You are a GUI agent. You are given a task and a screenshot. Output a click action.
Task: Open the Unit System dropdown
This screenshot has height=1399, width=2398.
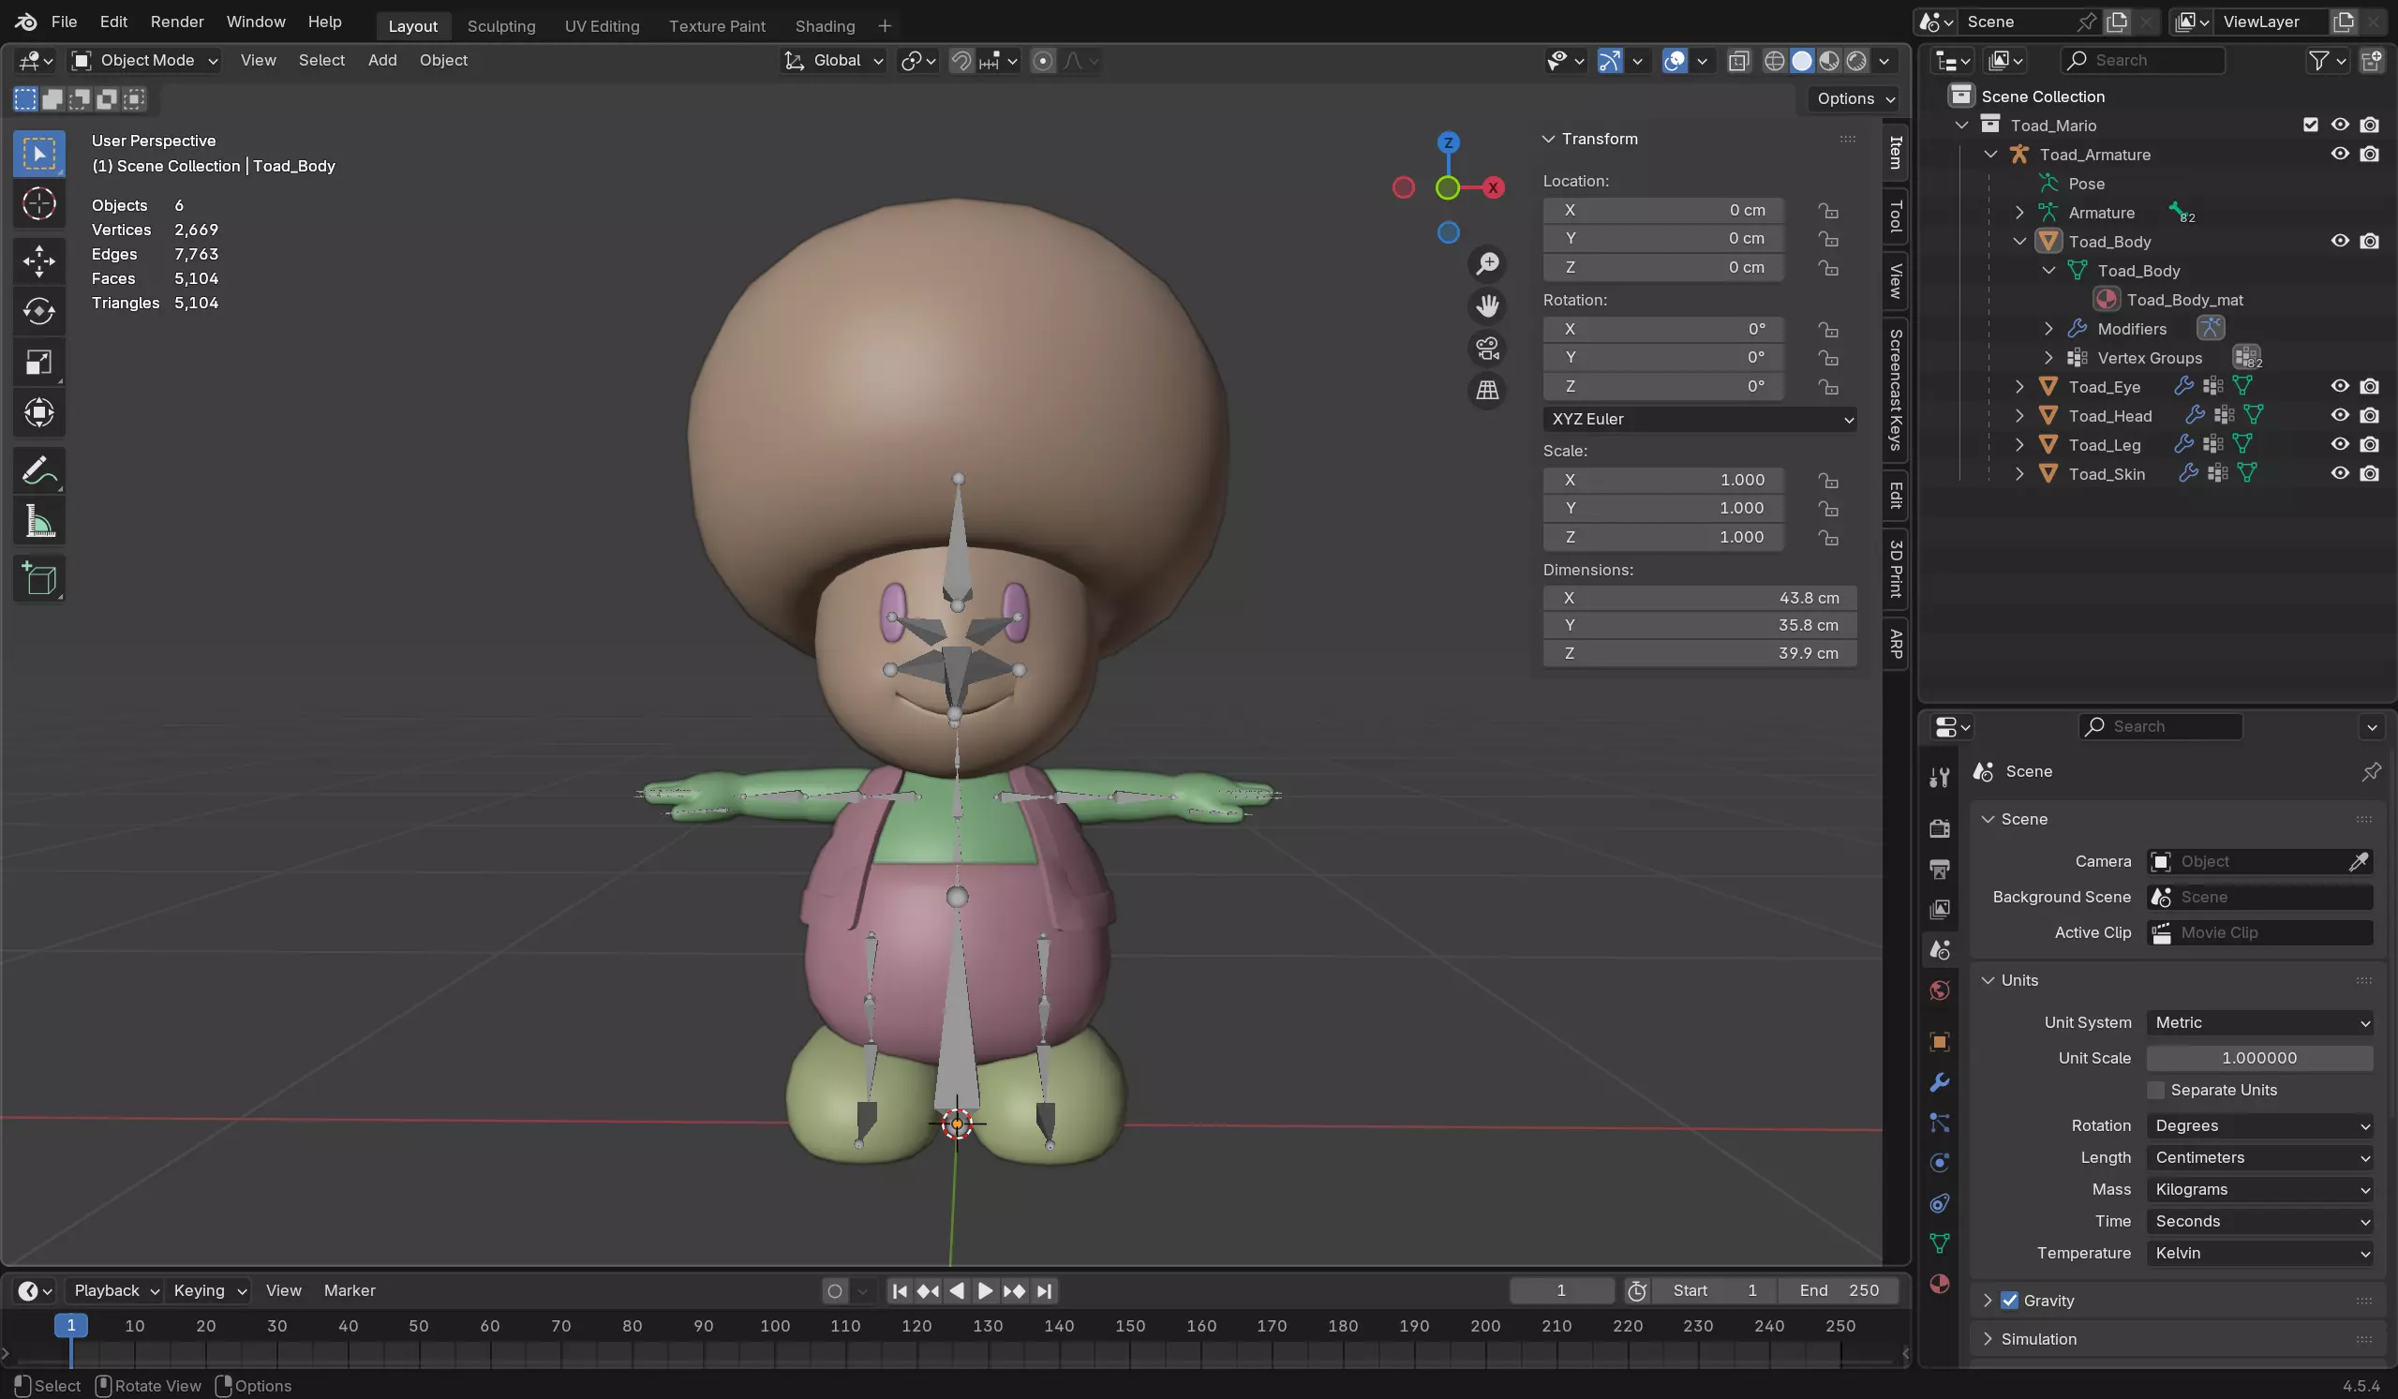[2260, 1022]
